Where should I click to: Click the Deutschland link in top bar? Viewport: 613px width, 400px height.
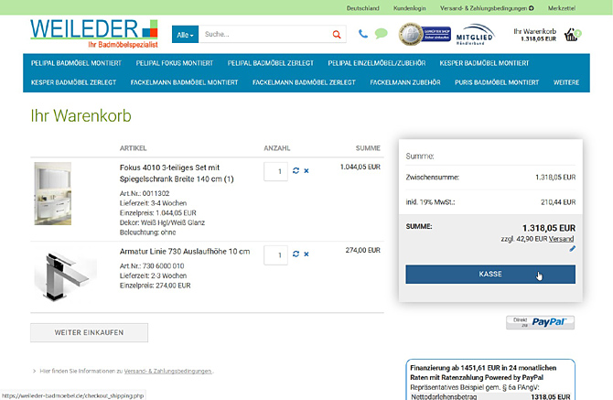363,8
